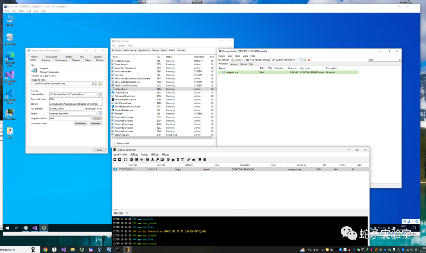Select beacon row 172.70.210.13
The height and width of the screenshot is (253, 426).
tap(241, 169)
